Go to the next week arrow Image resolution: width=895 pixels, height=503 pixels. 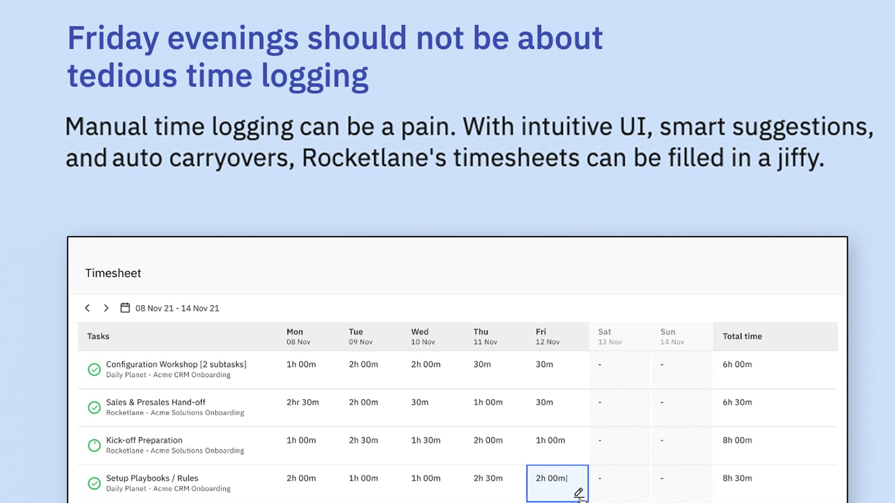pyautogui.click(x=106, y=308)
